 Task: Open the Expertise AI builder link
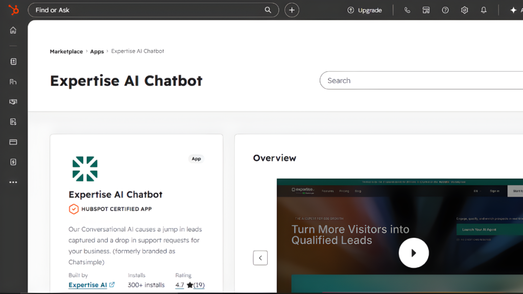pos(88,285)
